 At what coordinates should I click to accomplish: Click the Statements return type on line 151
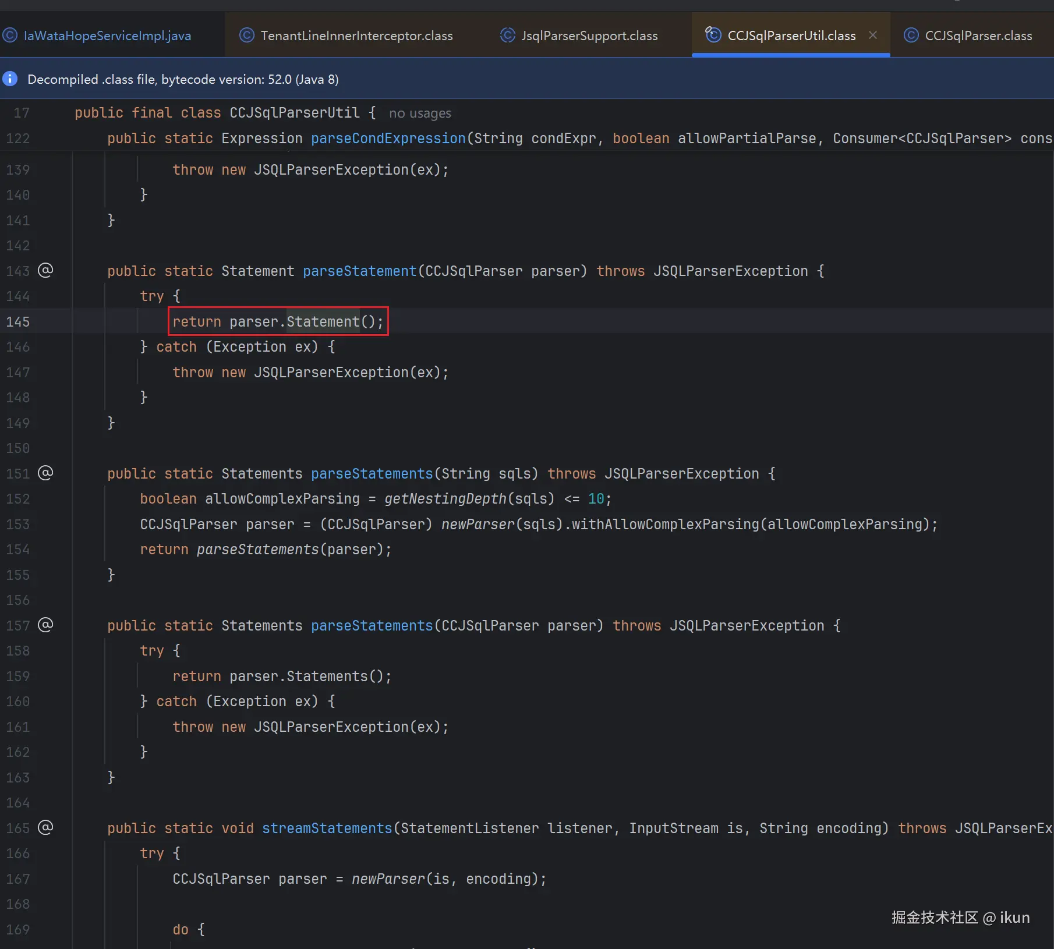(x=262, y=473)
